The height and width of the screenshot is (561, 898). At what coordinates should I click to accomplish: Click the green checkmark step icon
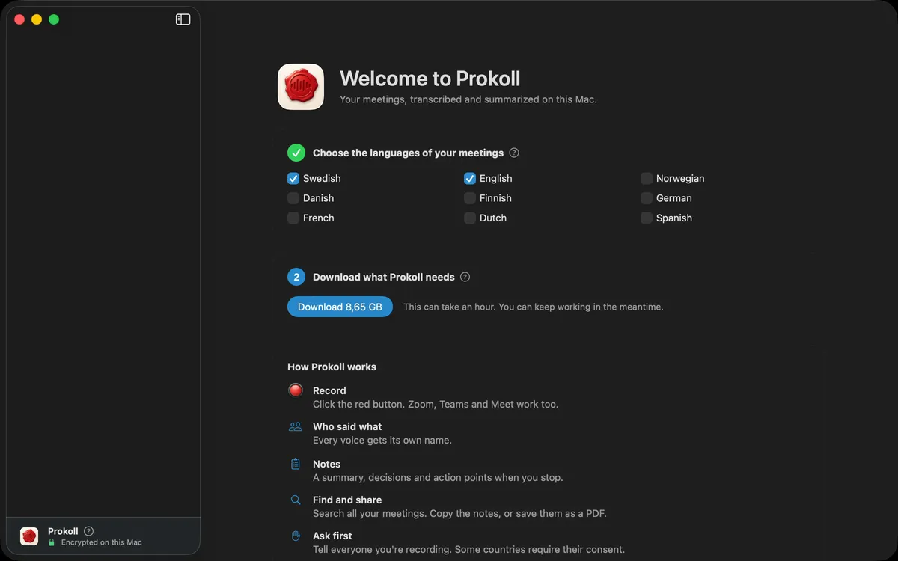296,153
